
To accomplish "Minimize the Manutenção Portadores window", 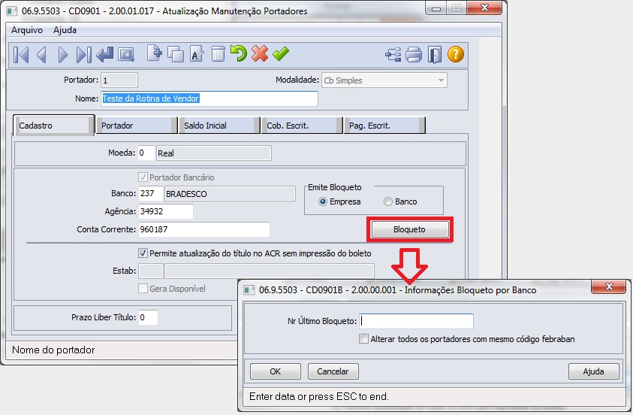I will [436, 8].
